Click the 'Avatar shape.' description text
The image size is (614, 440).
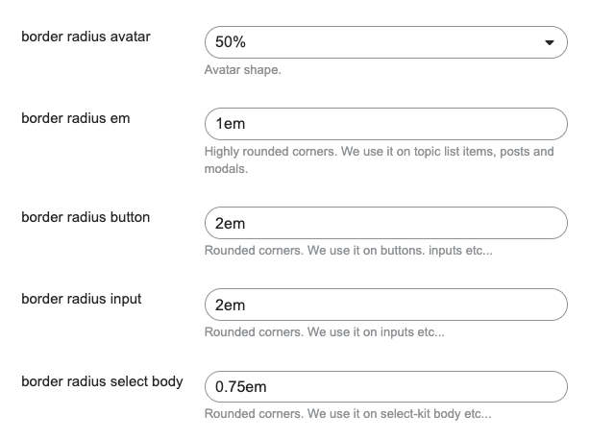[243, 70]
